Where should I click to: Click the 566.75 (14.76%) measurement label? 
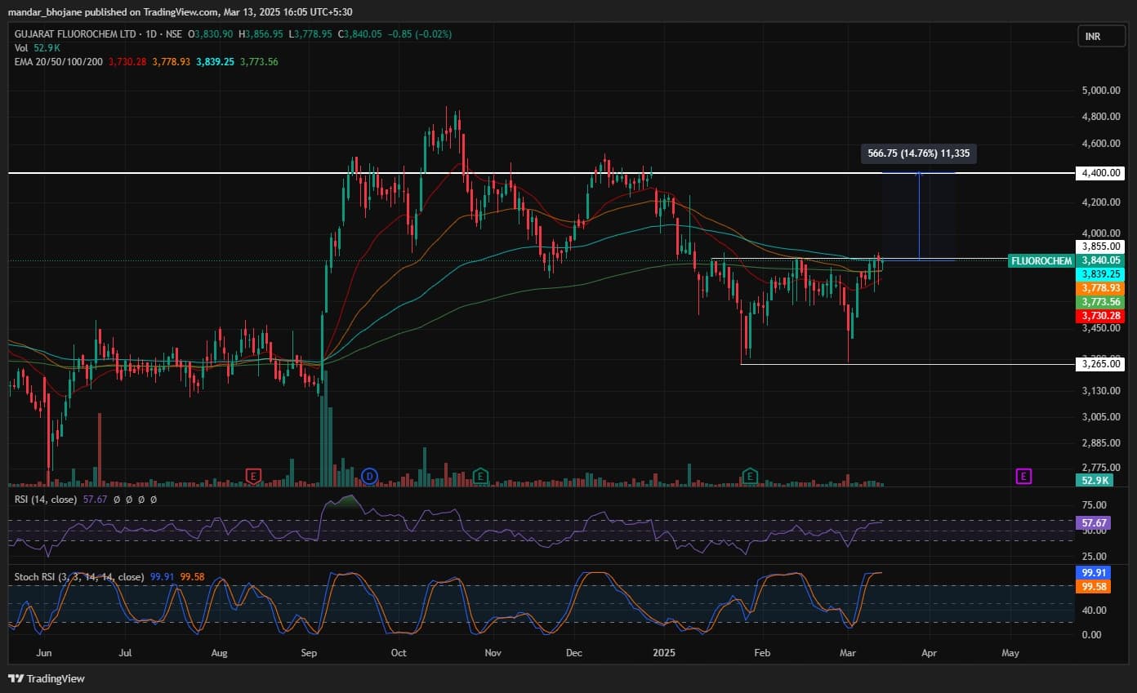point(919,153)
